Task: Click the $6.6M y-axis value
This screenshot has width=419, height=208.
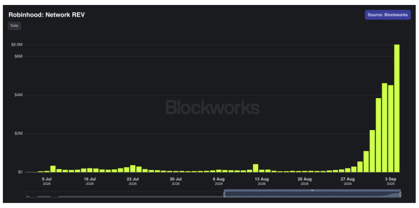Action: [x=16, y=45]
